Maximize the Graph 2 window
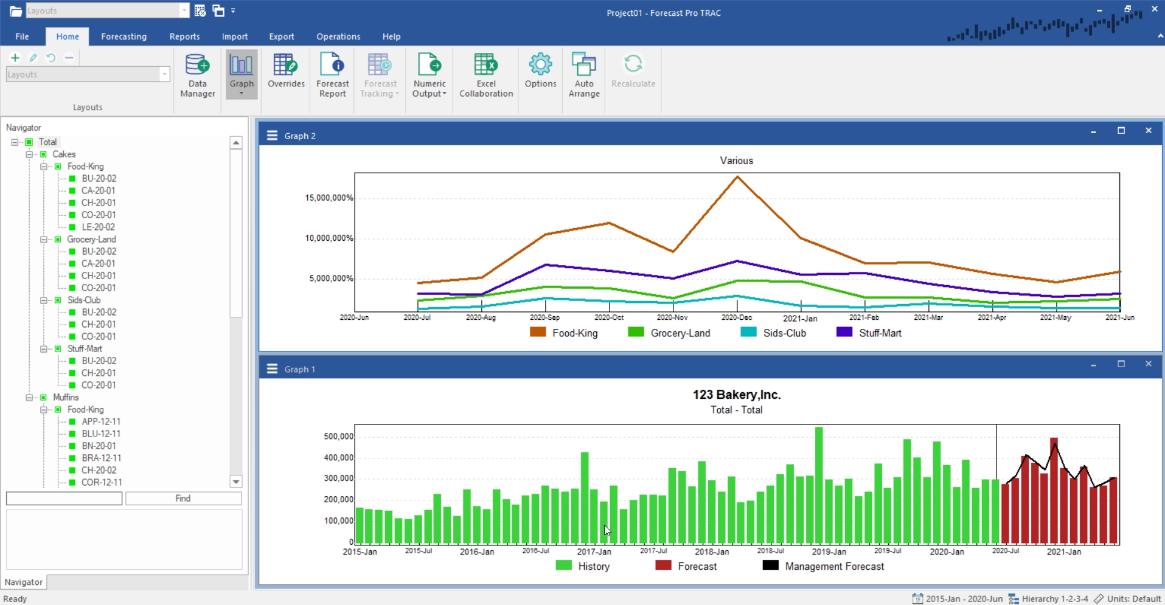The height and width of the screenshot is (605, 1165). pyautogui.click(x=1121, y=131)
